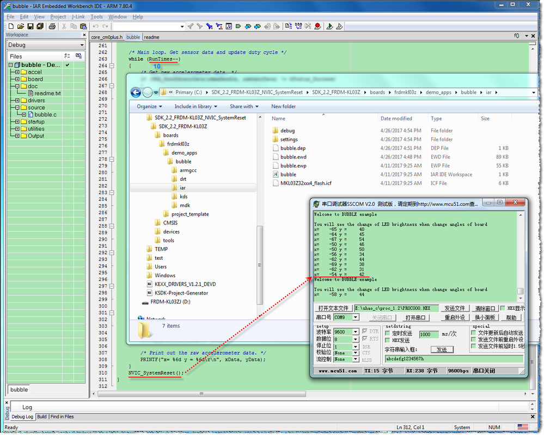The image size is (544, 435).
Task: Click the 打开串口 button
Action: tap(415, 318)
